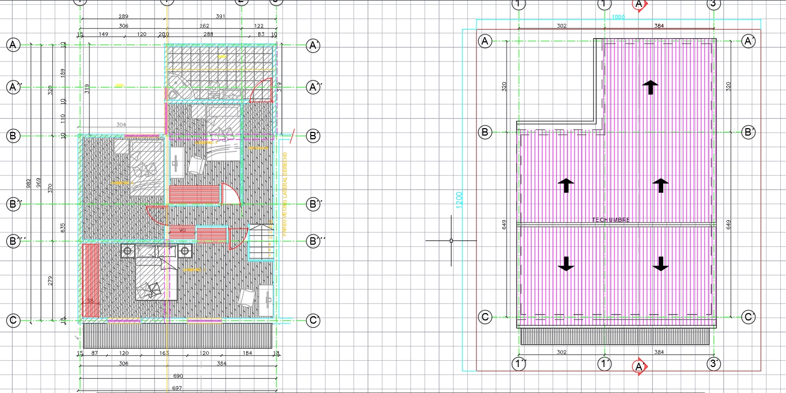786x393 pixels.
Task: Select the cyan 1000 dimension text
Action: point(618,16)
